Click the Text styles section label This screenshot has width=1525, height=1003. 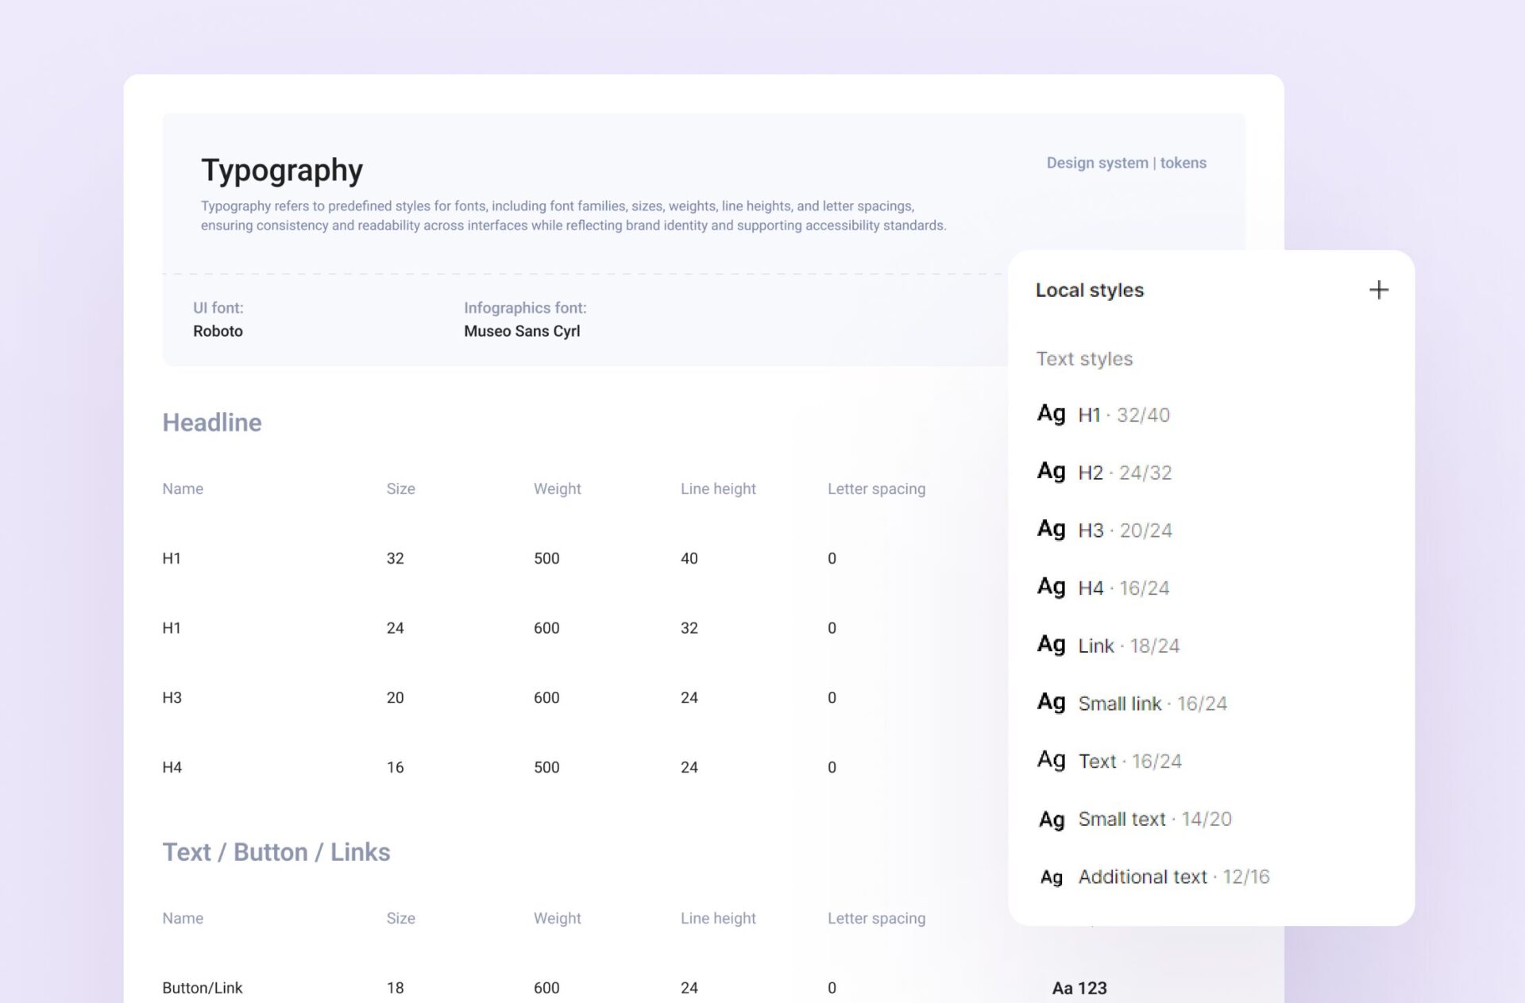(1084, 359)
